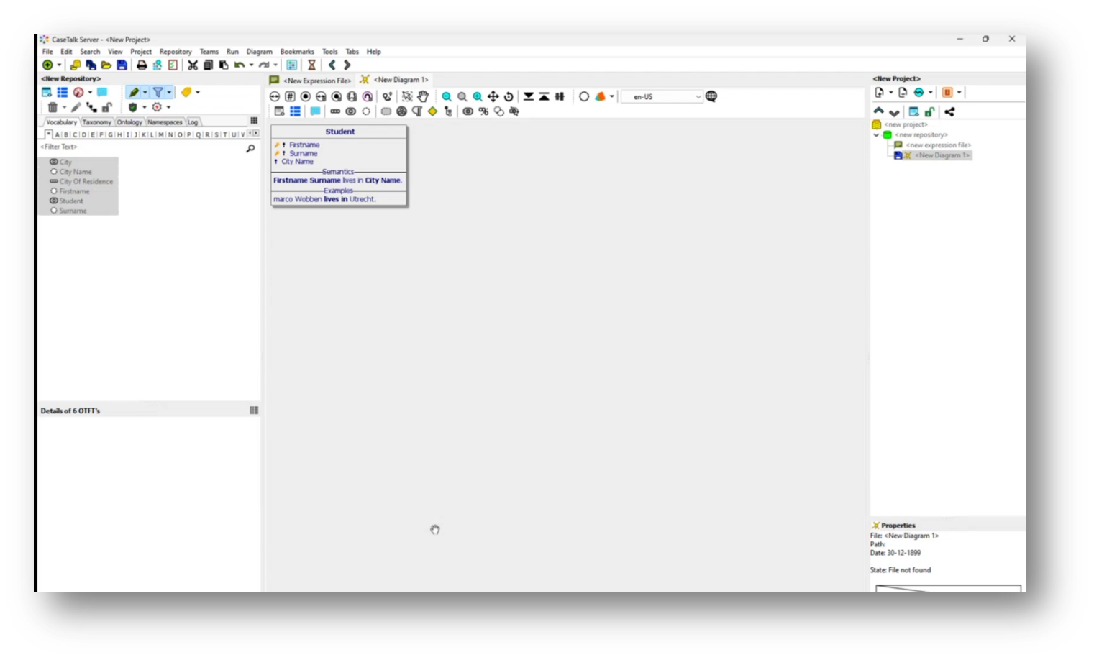1094x660 pixels.
Task: Toggle the circle shape icon before color swatch
Action: coord(584,96)
